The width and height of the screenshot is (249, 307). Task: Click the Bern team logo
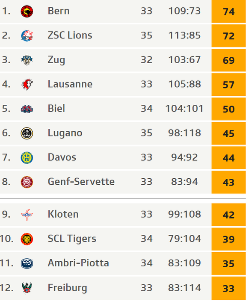pyautogui.click(x=27, y=12)
